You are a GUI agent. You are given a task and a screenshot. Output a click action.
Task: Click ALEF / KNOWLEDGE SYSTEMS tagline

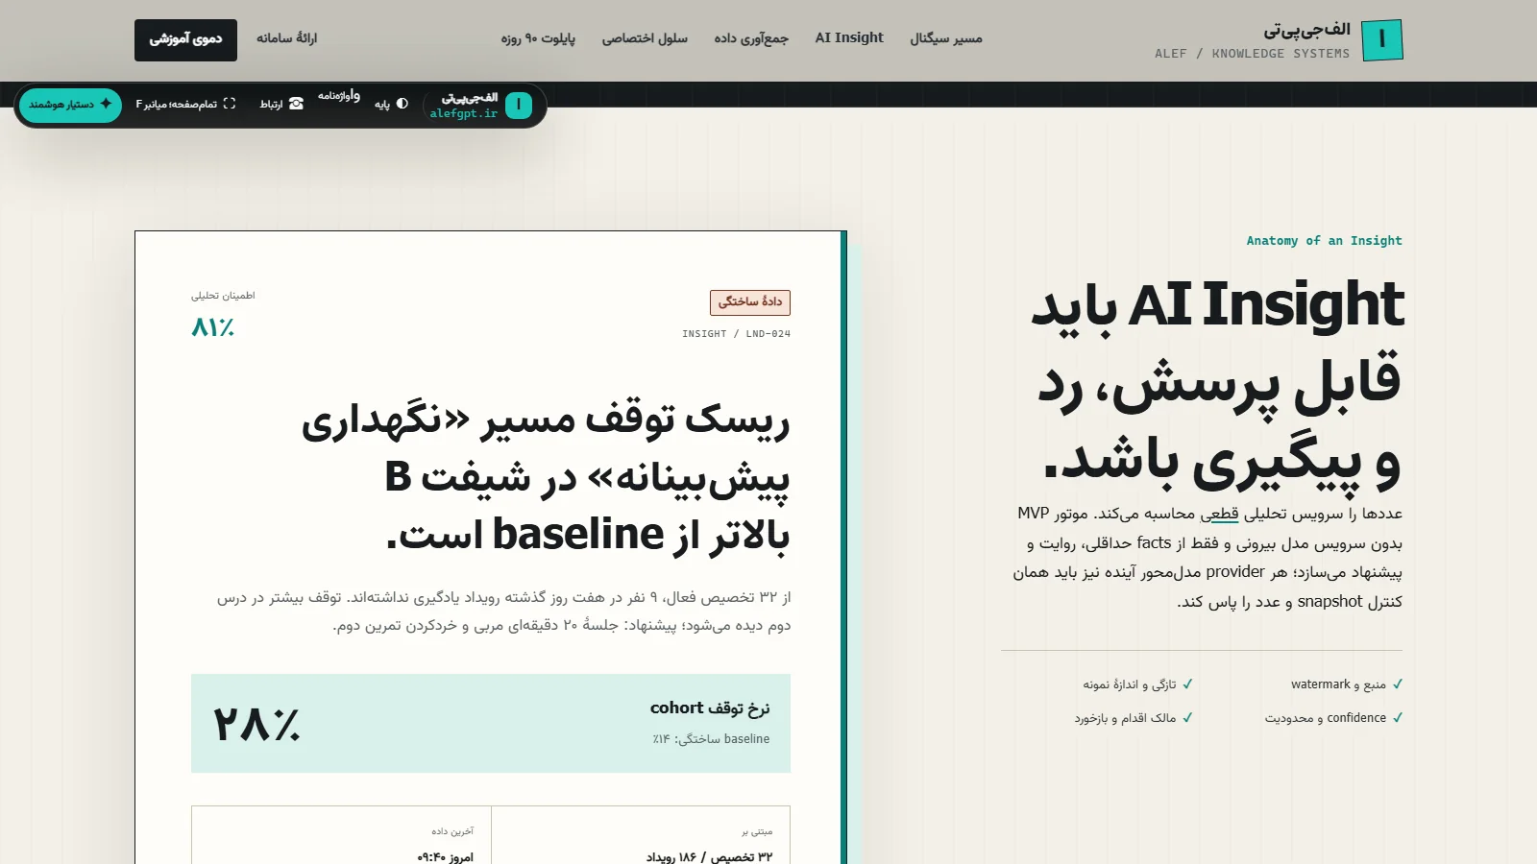point(1252,54)
